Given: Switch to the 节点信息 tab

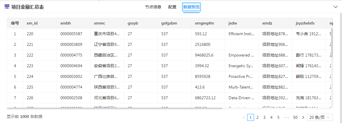Looking at the screenshot, I should click(153, 7).
